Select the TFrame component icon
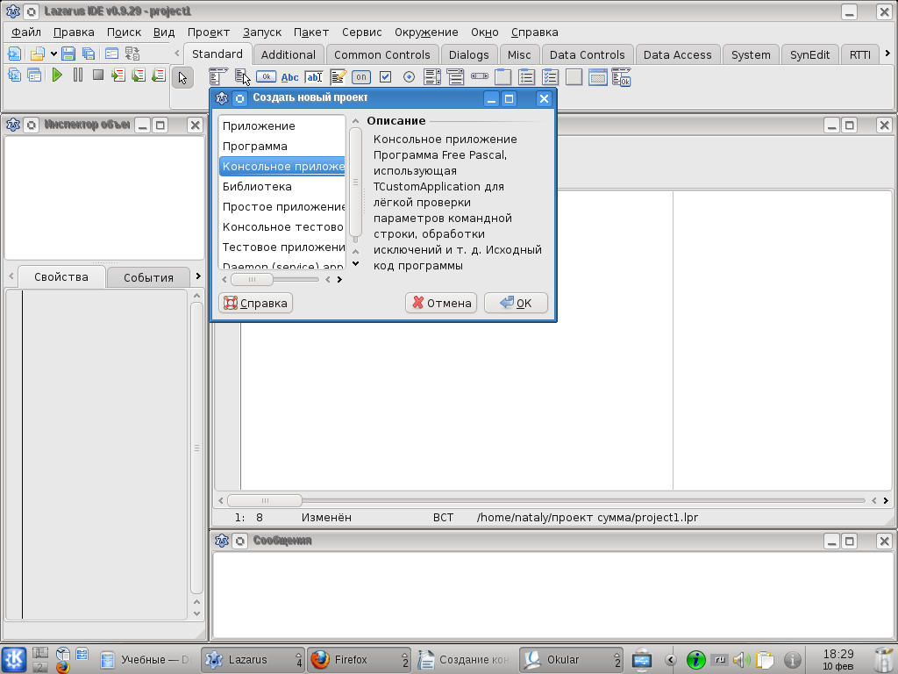This screenshot has height=674, width=898. click(x=598, y=77)
